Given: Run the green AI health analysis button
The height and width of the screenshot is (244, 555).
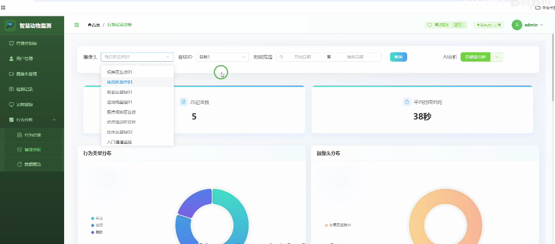Looking at the screenshot, I should click(475, 57).
